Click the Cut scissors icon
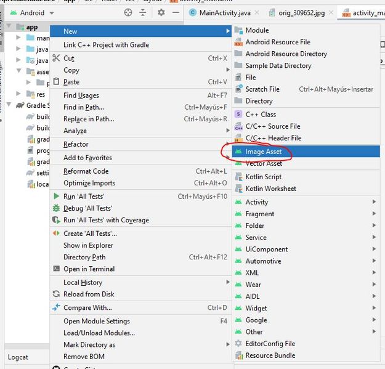This screenshot has width=385, height=369. click(56, 58)
